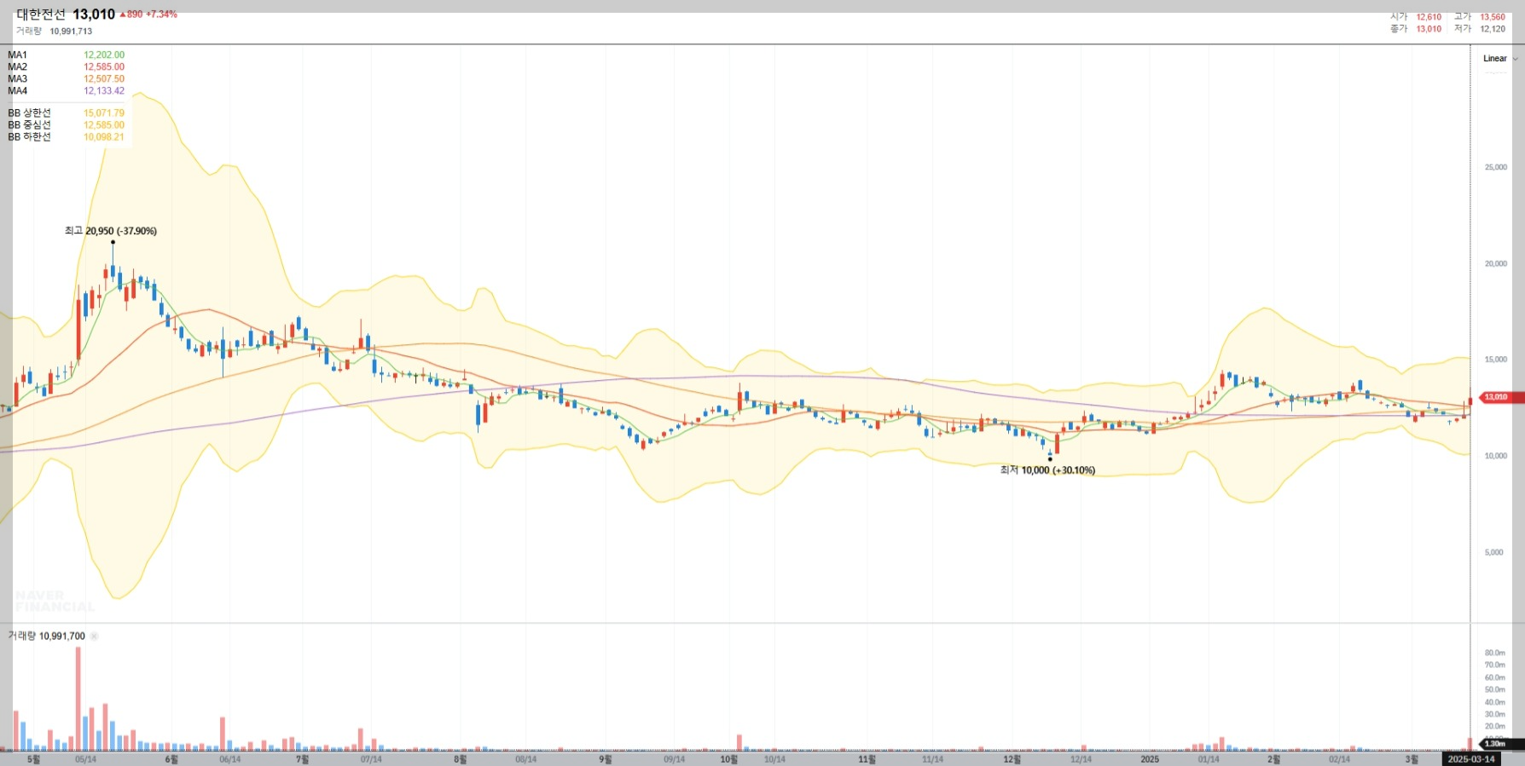1525x766 pixels.
Task: Click the MA2 legend value 12,585.00
Action: (104, 66)
